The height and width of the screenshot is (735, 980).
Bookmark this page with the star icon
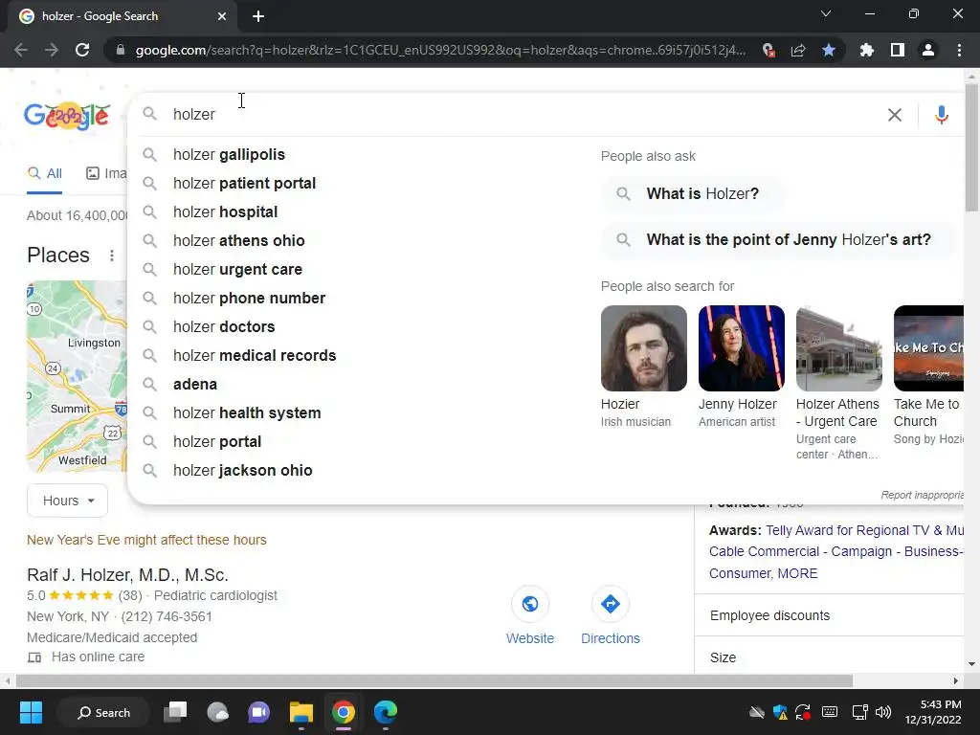coord(829,50)
